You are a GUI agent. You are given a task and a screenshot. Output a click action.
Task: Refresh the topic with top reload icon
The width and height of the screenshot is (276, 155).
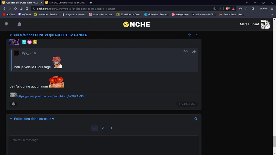[196, 35]
